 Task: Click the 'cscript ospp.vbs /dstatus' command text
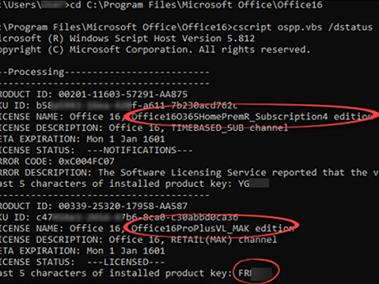click(x=302, y=27)
